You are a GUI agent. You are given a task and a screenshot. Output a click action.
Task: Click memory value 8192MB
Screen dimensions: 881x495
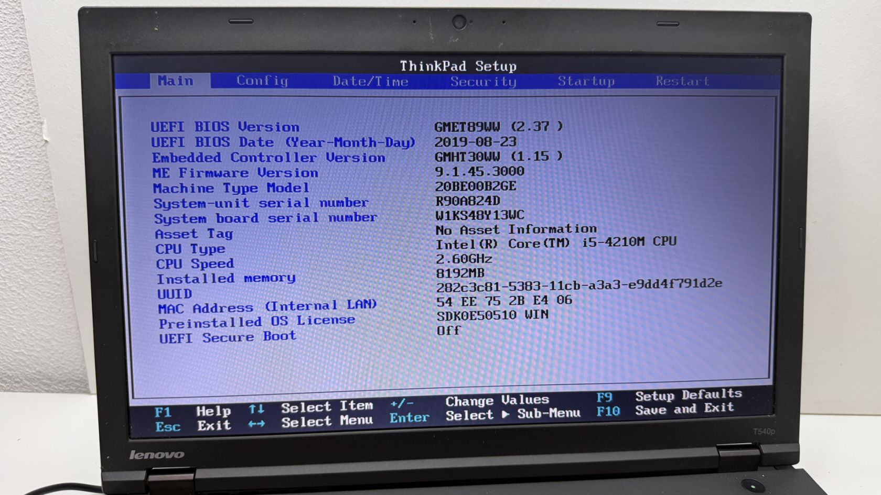coord(460,273)
